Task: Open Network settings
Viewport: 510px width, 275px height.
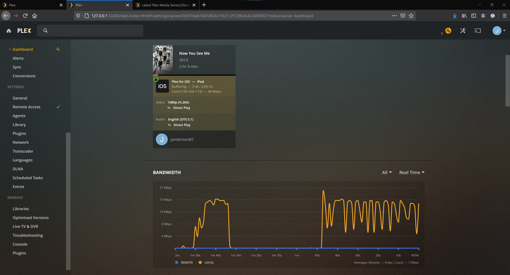Action: point(21,142)
